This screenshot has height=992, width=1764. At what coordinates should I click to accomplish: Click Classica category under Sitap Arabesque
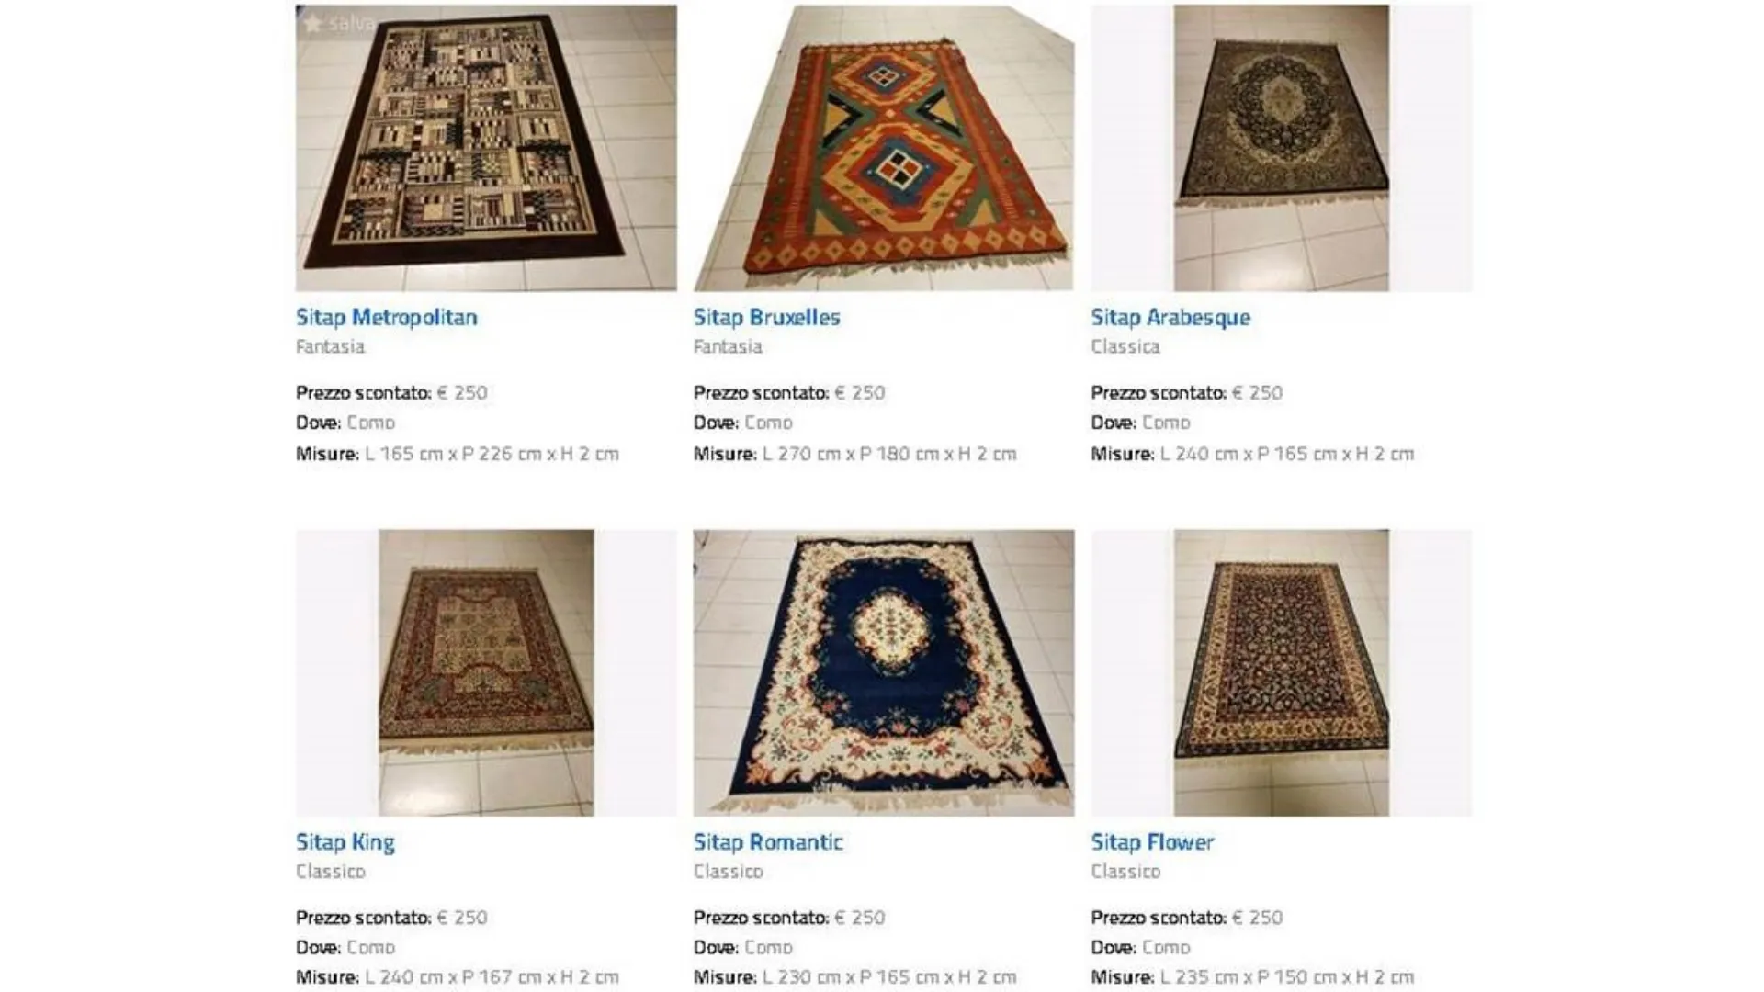coord(1125,346)
